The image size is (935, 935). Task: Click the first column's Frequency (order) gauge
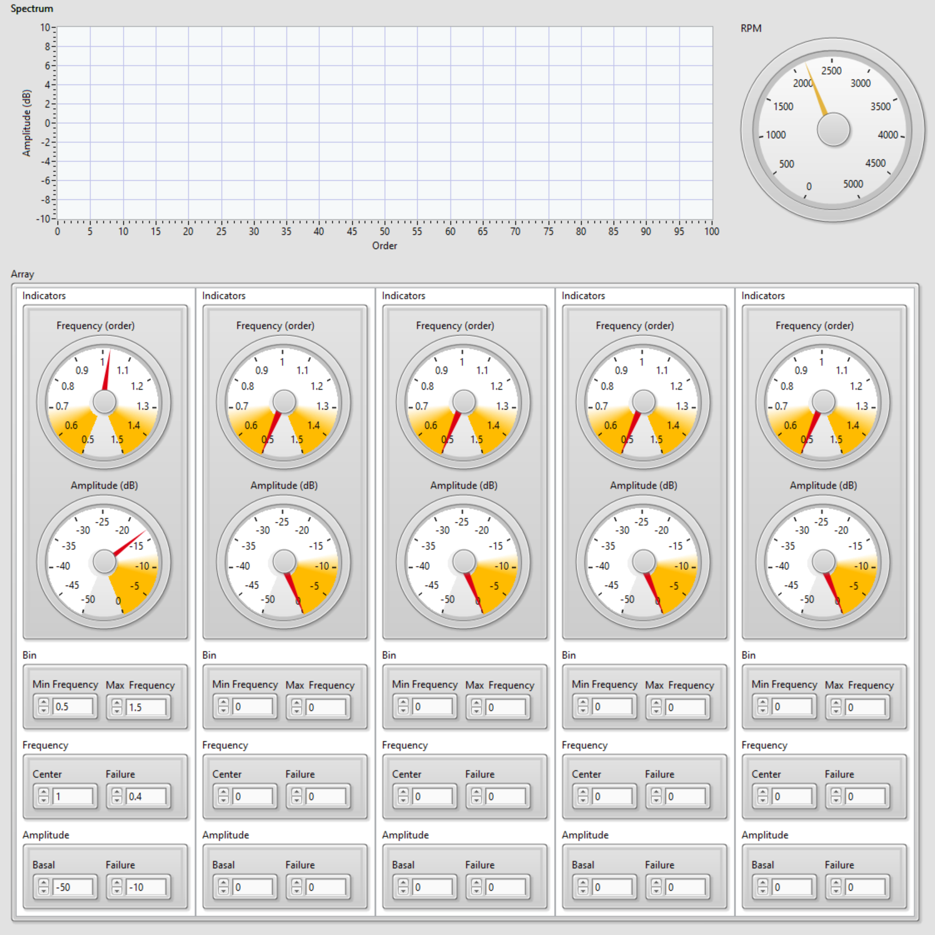coord(104,402)
